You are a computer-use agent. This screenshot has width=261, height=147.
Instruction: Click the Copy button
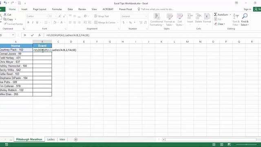click(9, 19)
